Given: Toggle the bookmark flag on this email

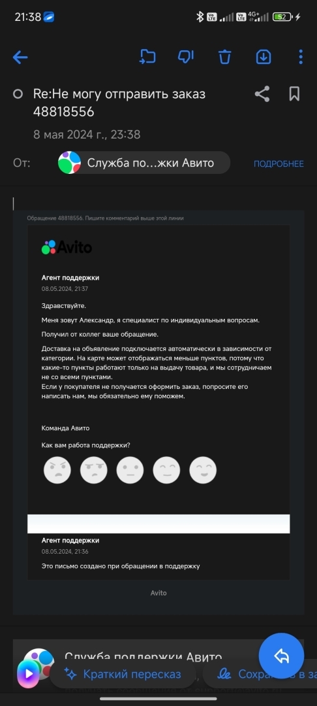Looking at the screenshot, I should click(x=294, y=93).
